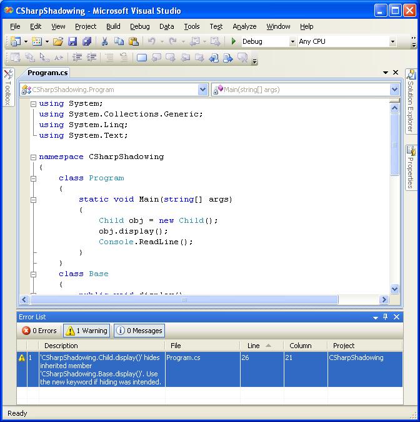This screenshot has height=422, width=420.
Task: Click the Next Bookmark icon
Action: [171, 58]
